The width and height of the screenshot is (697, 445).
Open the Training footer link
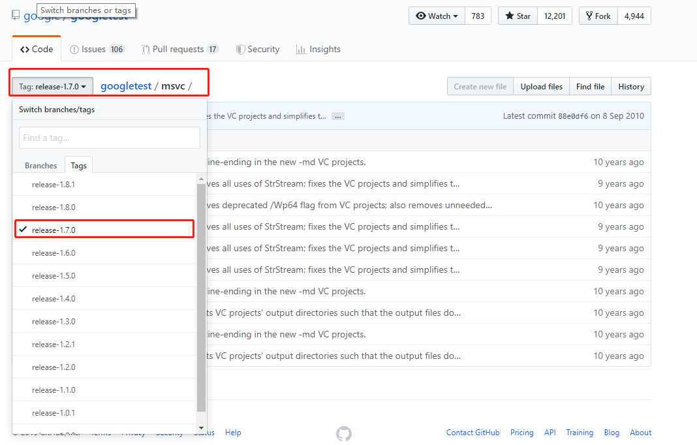tap(580, 433)
